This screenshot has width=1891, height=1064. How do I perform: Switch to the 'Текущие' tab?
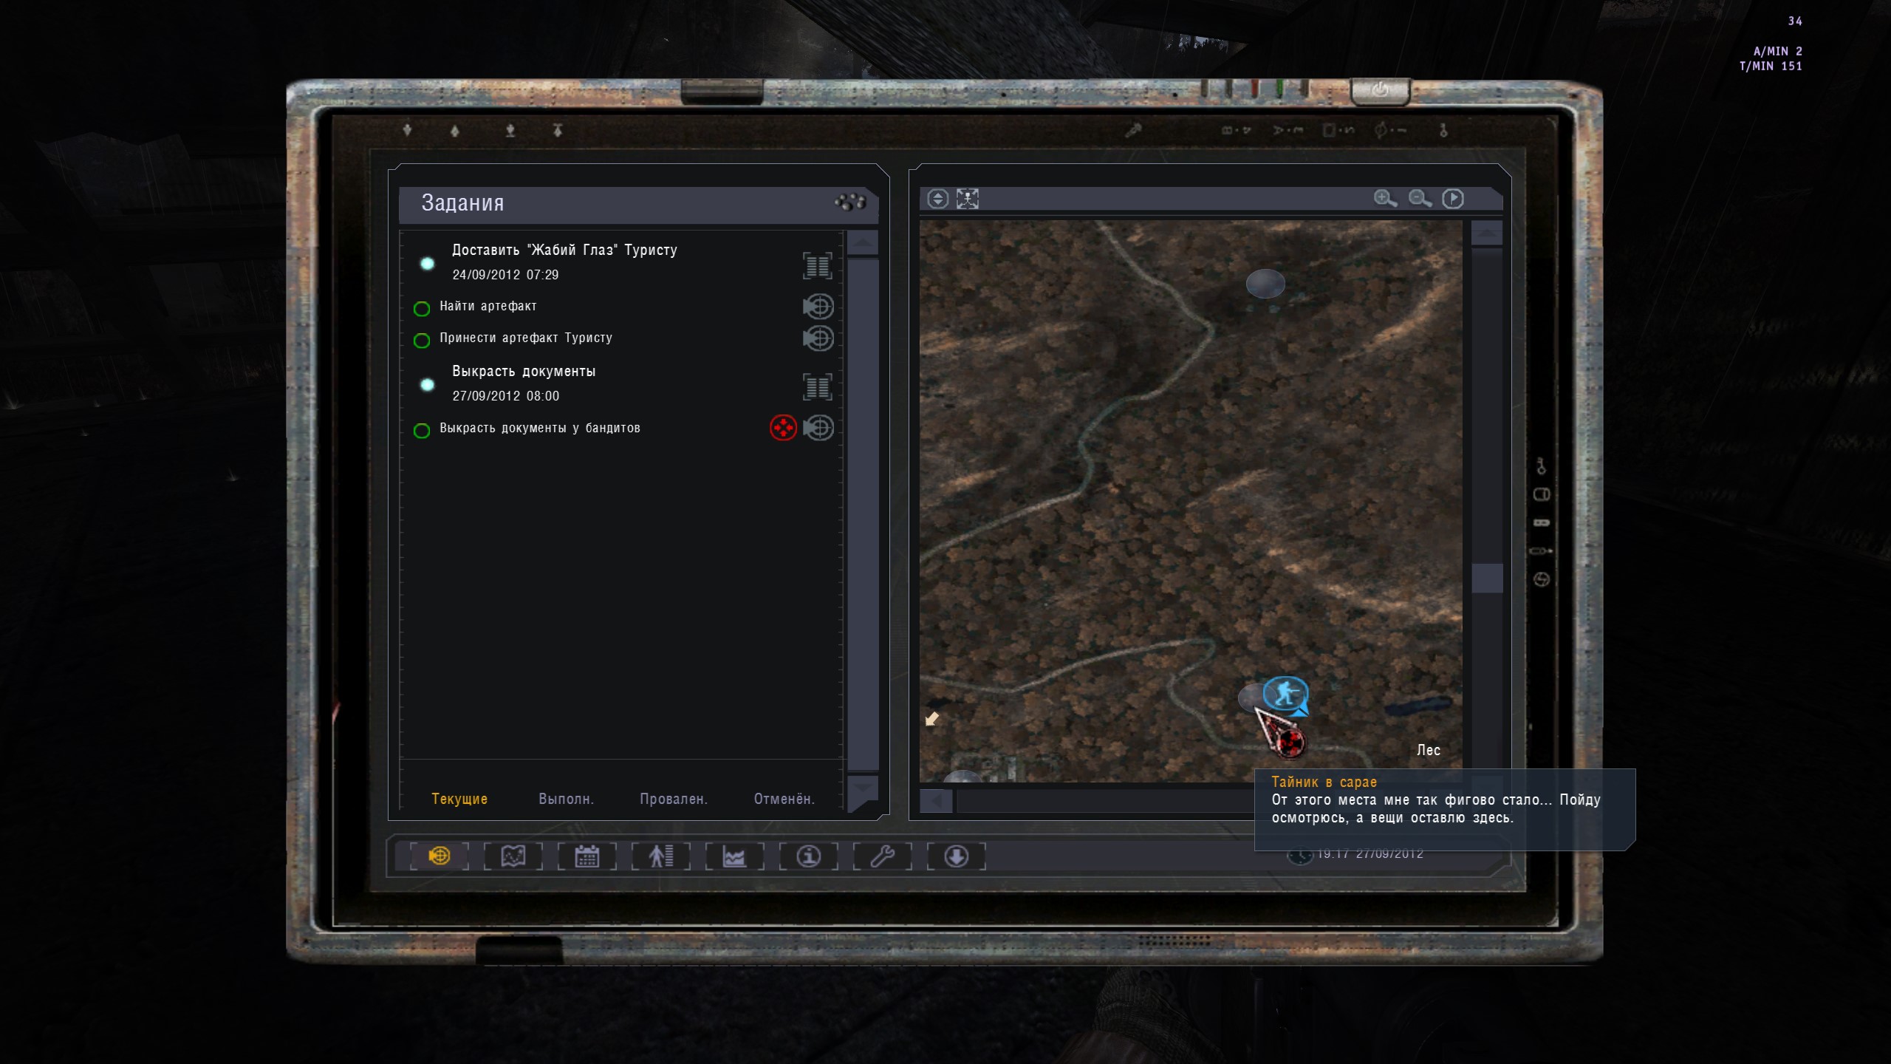tap(459, 799)
